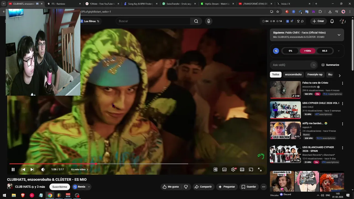Collapse the mix playlist with its chevron
This screenshot has height=199, width=354.
pos(339,35)
